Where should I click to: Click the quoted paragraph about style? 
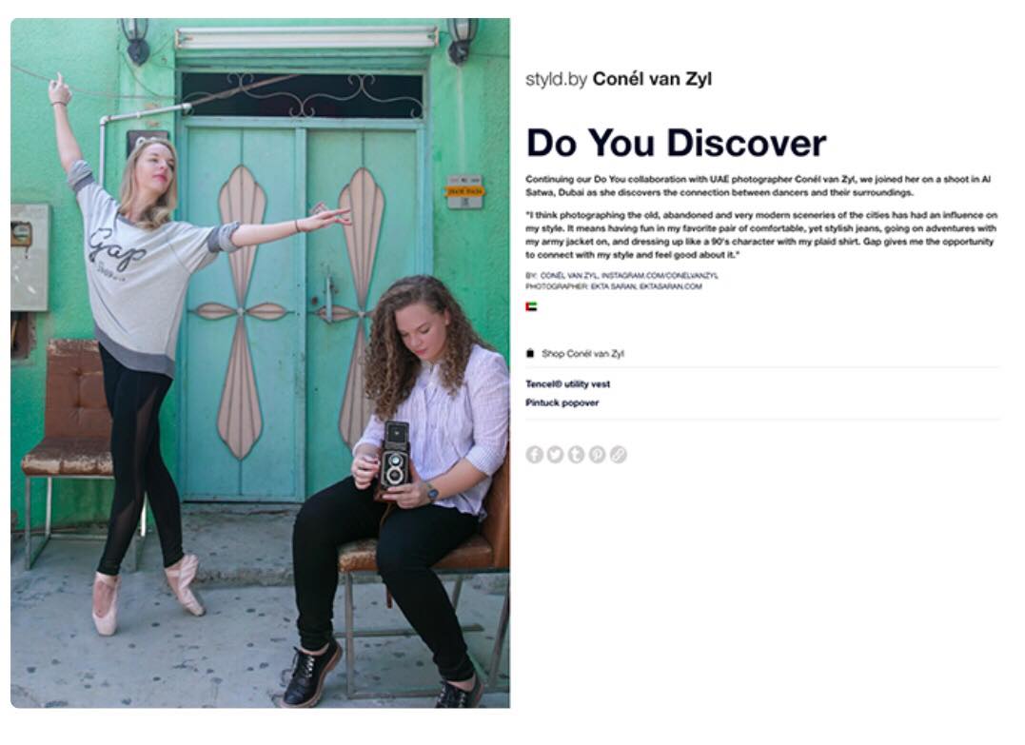point(761,235)
